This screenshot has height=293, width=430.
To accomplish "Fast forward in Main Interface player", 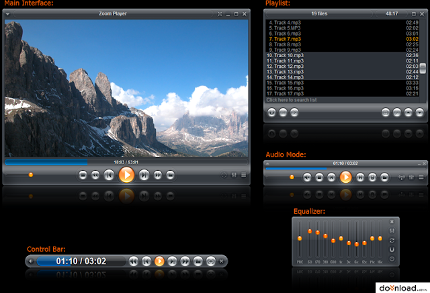I will (x=158, y=175).
